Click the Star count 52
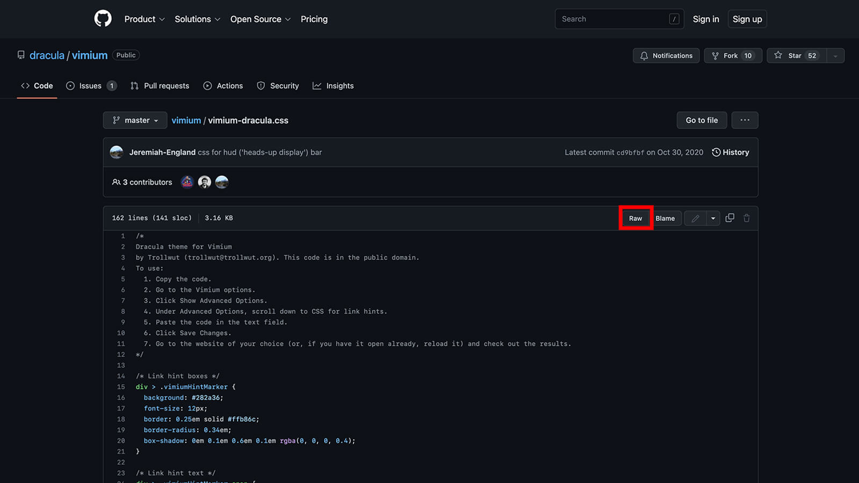 [812, 56]
